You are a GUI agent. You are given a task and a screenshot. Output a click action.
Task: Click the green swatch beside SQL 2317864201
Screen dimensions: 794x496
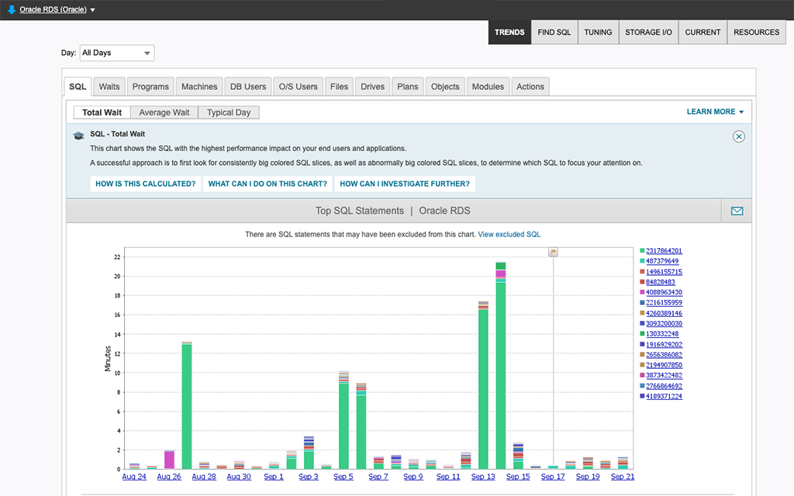click(640, 251)
